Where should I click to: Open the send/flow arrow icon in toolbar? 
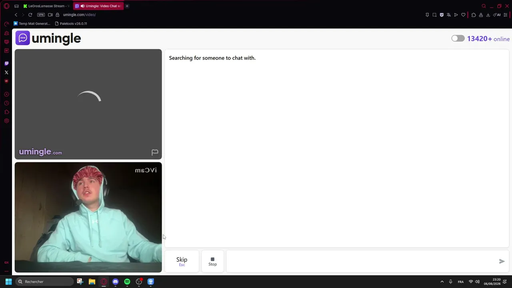tap(456, 15)
